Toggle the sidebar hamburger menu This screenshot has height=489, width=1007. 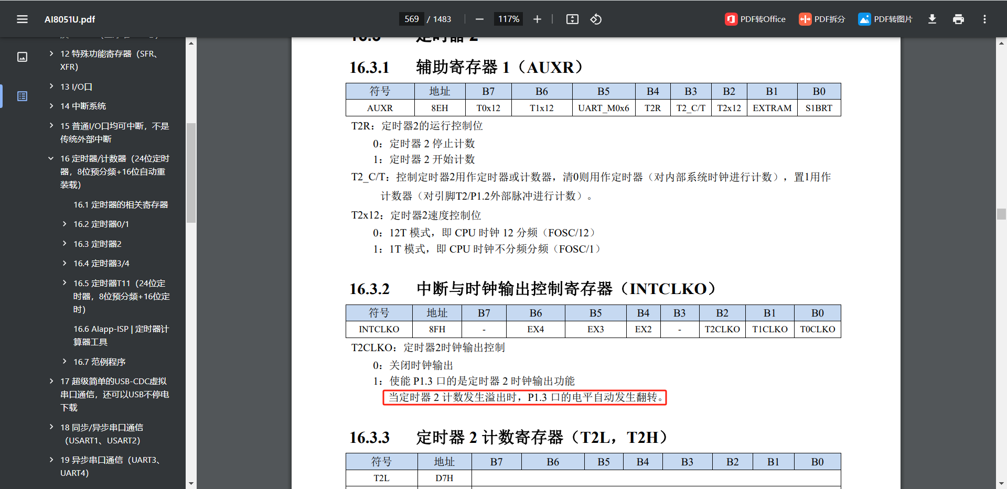point(22,19)
